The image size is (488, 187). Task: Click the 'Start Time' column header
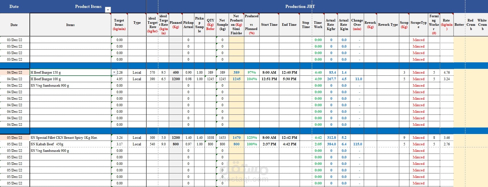[269, 25]
